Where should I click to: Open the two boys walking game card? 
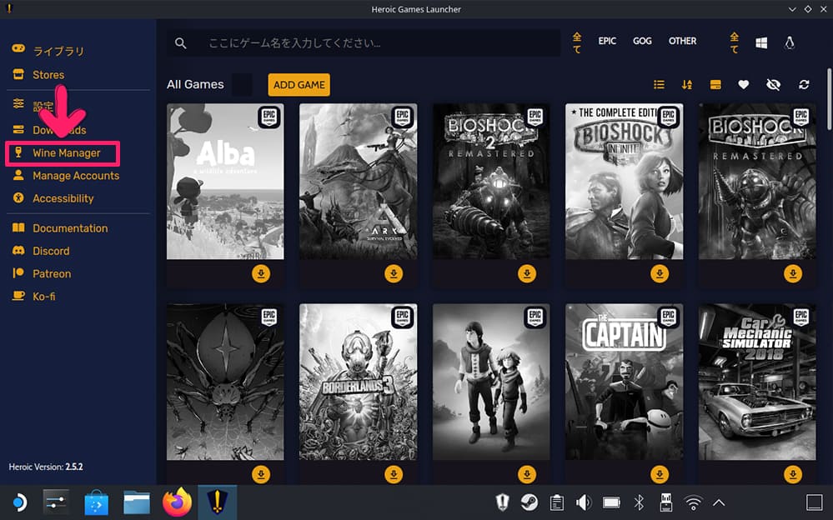491,382
